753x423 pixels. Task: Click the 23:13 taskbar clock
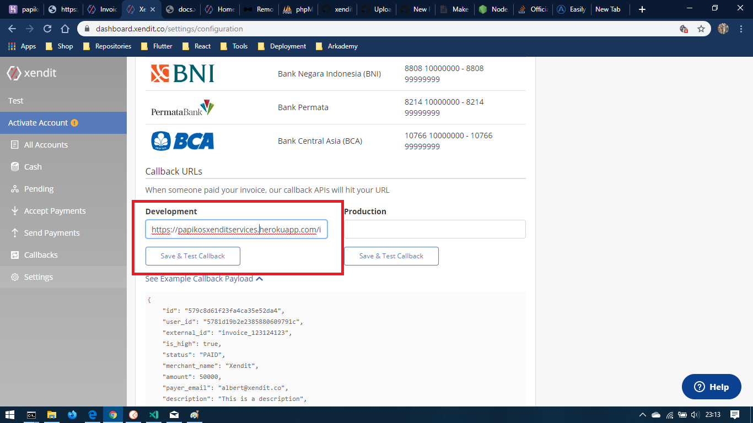[x=713, y=415]
